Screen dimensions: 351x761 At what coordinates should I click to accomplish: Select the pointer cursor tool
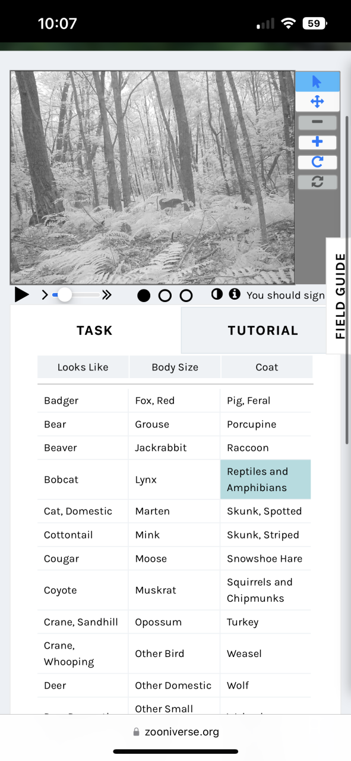[317, 82]
